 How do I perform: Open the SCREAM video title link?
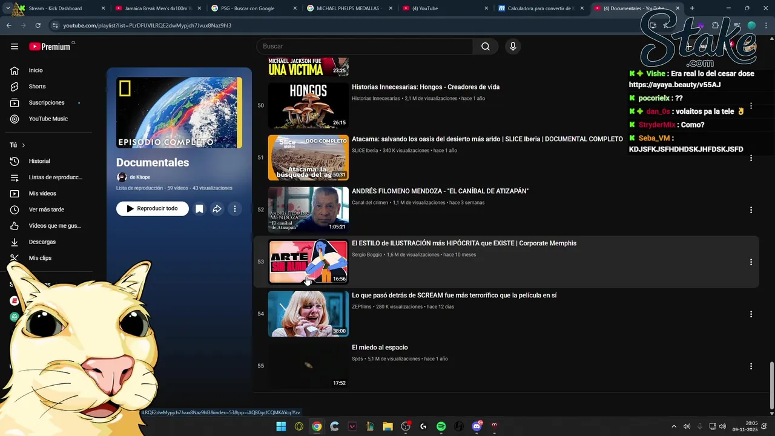pyautogui.click(x=454, y=296)
